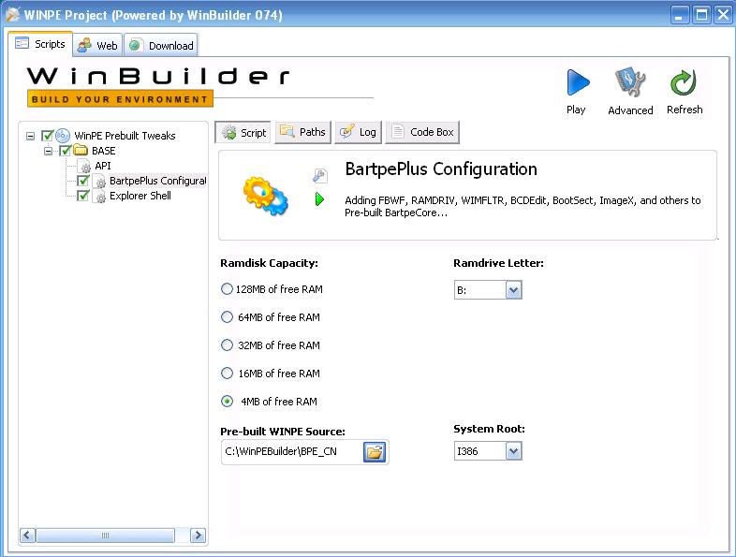Select 16MB of free RAM option
The height and width of the screenshot is (557, 736).
pyautogui.click(x=227, y=374)
